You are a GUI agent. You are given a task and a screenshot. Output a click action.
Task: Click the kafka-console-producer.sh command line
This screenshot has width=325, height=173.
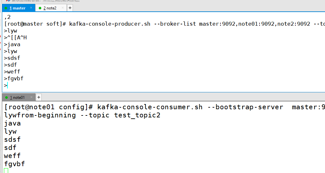(x=130, y=24)
